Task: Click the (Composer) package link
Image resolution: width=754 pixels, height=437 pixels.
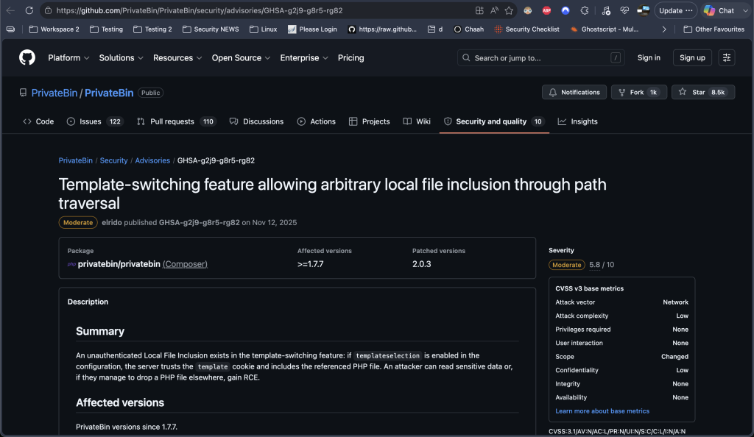Action: 185,264
